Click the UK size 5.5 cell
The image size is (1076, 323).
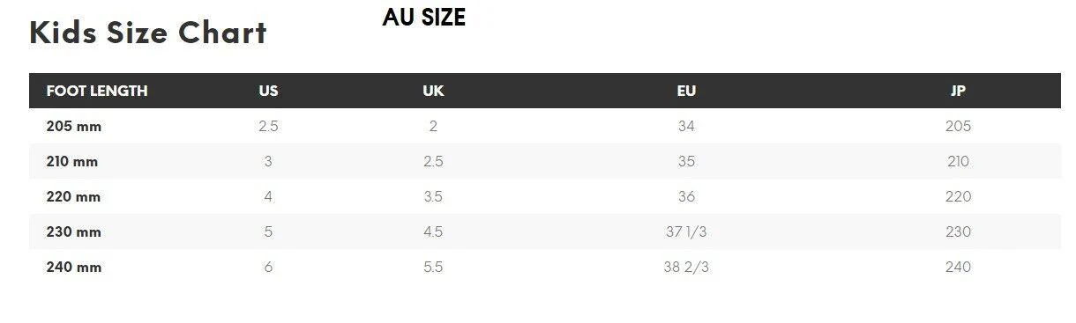433,267
